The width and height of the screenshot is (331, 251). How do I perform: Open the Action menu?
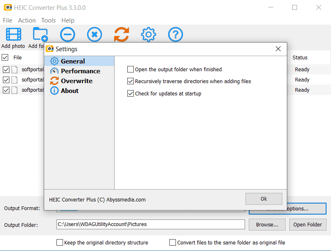(27, 20)
